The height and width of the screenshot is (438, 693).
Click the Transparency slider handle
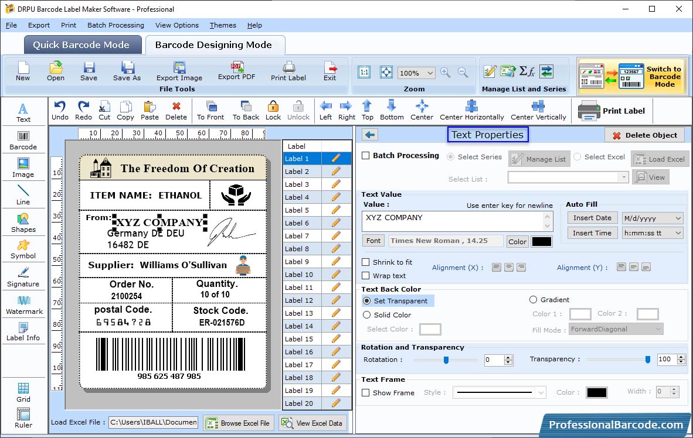[x=647, y=360]
